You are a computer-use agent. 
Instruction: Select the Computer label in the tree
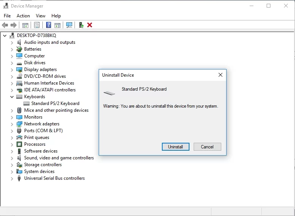(34, 56)
